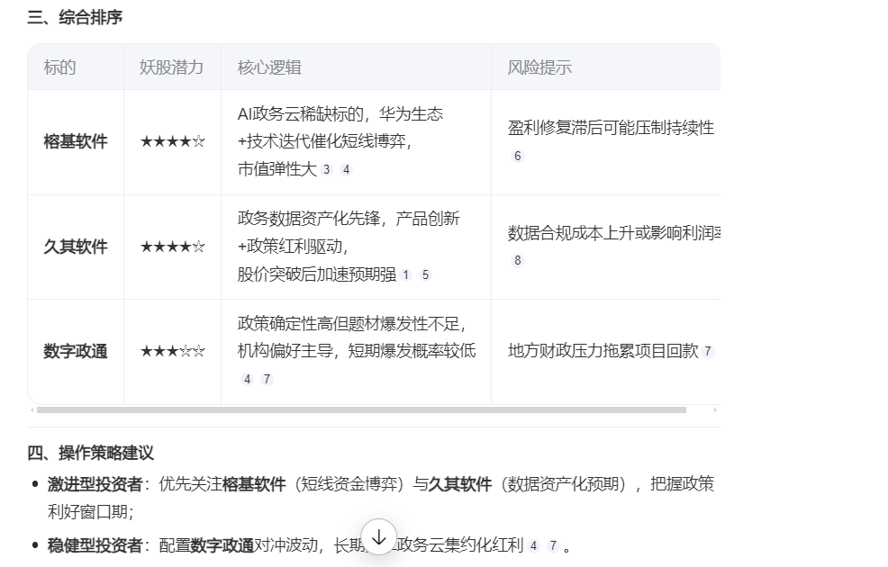Screen dimensions: 888x567
Task: Click bold 榕基软件 in the strategy bullet
Action: coord(254,484)
